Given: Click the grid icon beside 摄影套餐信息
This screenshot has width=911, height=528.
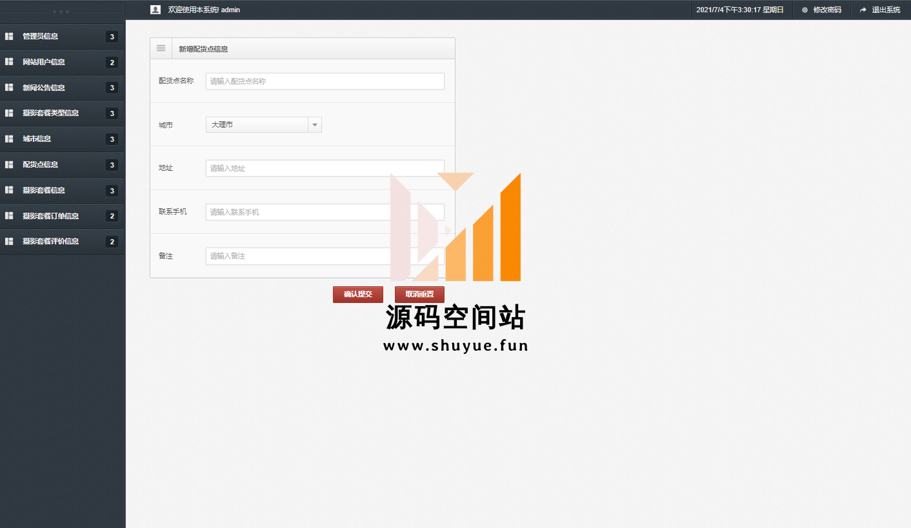Looking at the screenshot, I should pyautogui.click(x=9, y=190).
